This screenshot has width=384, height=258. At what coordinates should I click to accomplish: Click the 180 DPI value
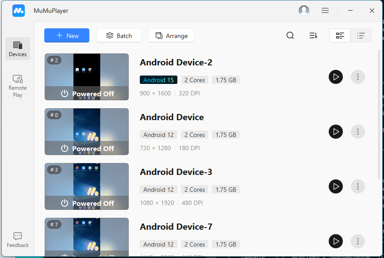click(189, 148)
